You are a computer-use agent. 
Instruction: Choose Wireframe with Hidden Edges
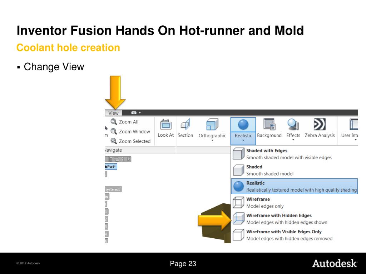point(295,219)
